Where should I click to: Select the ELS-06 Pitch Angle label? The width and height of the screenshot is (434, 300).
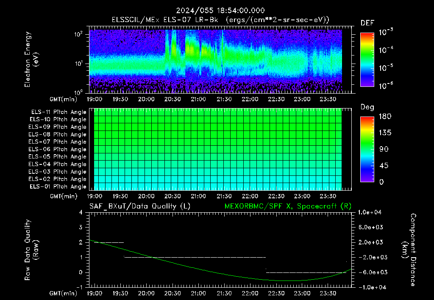click(57, 150)
